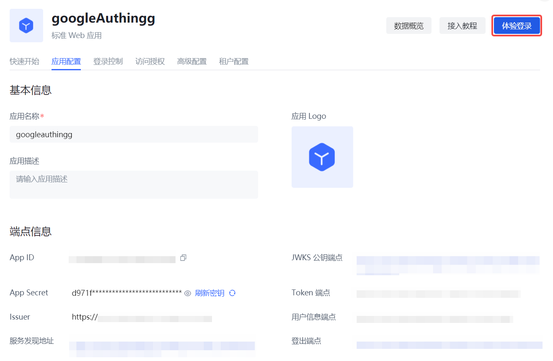
Task: Click the googleAuthingg app icon in the header
Action: 26,26
